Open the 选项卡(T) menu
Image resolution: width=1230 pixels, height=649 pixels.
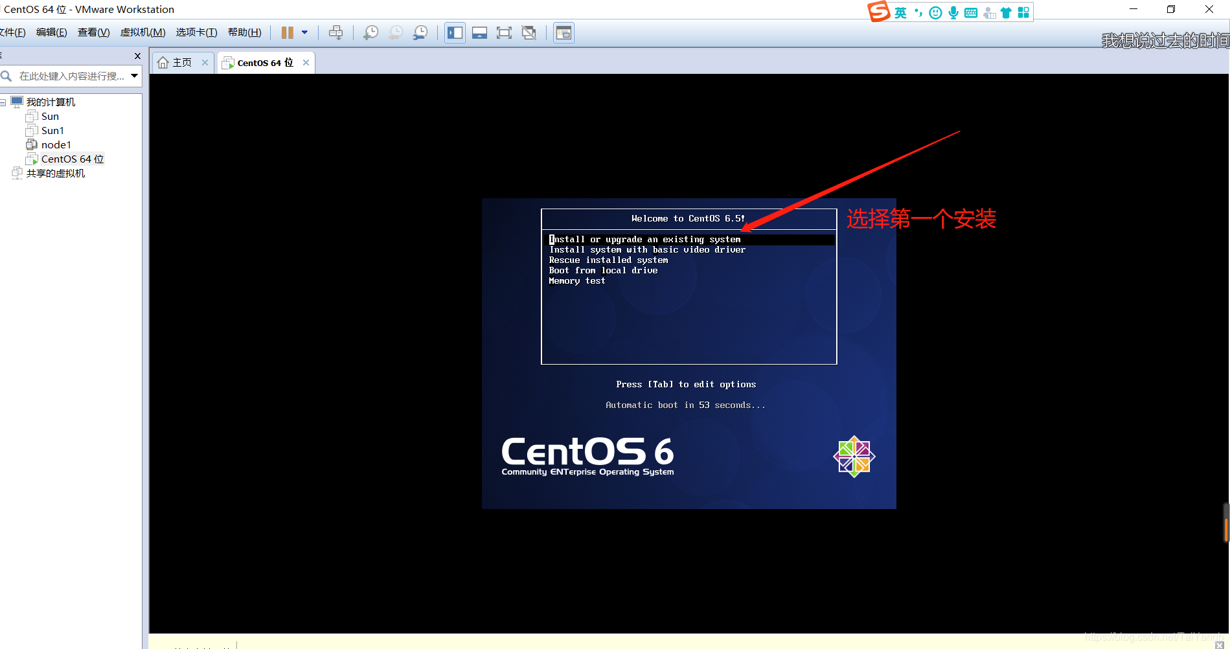coord(196,32)
